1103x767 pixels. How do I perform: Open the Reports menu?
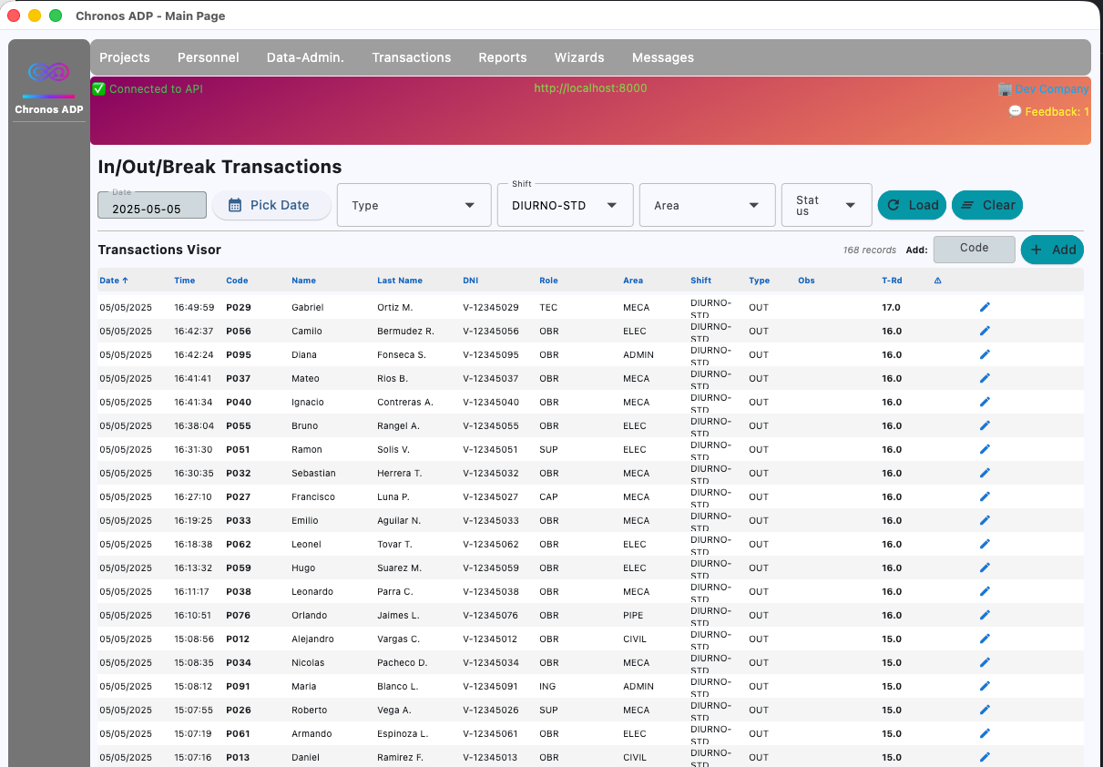[503, 57]
